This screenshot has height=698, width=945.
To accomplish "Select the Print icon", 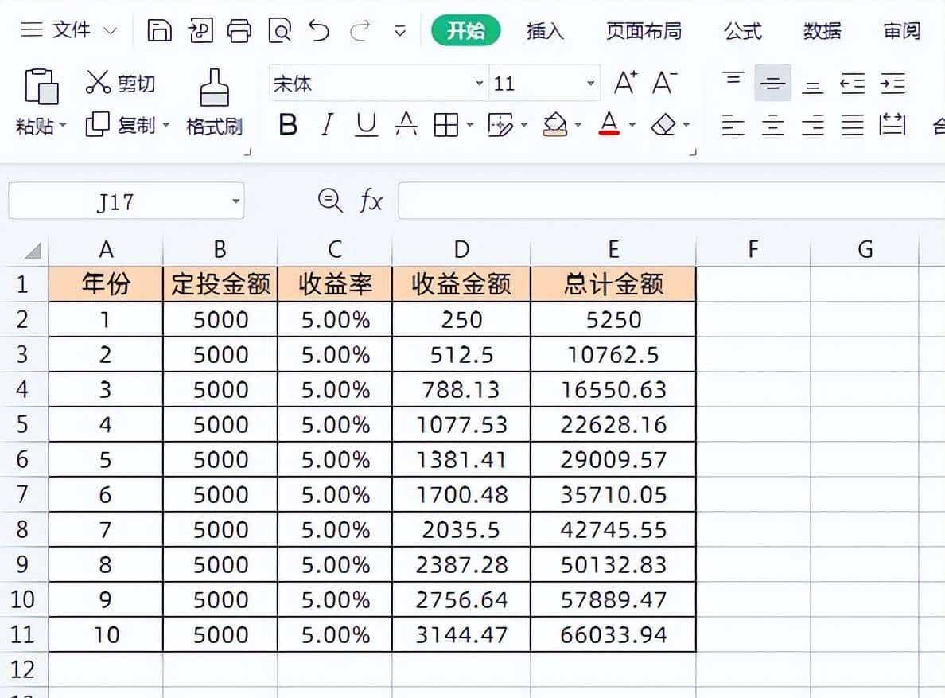I will click(240, 30).
